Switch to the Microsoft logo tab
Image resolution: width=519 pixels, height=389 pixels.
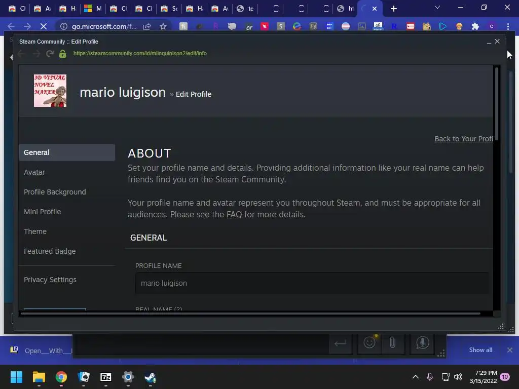[x=93, y=9]
